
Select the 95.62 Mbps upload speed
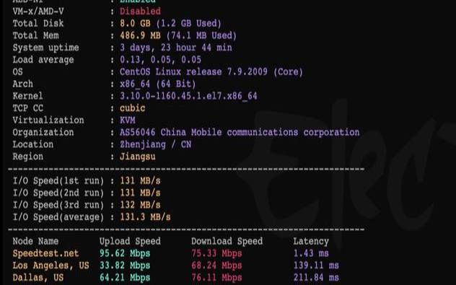125,253
